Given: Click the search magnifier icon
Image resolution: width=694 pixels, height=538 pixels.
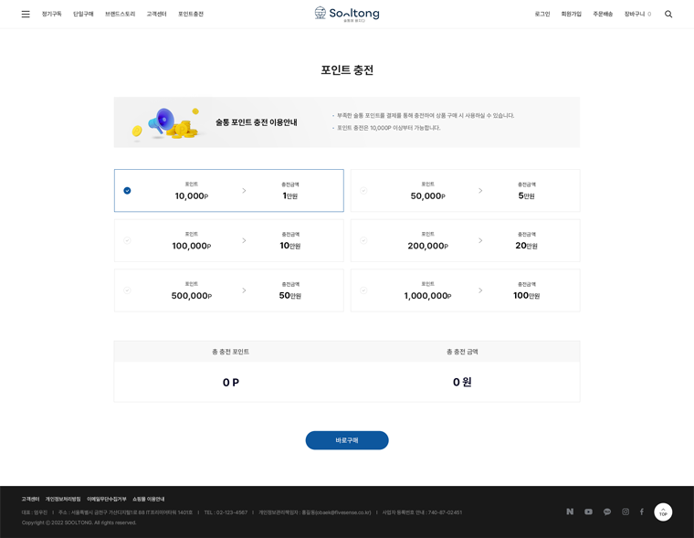Looking at the screenshot, I should pos(668,15).
